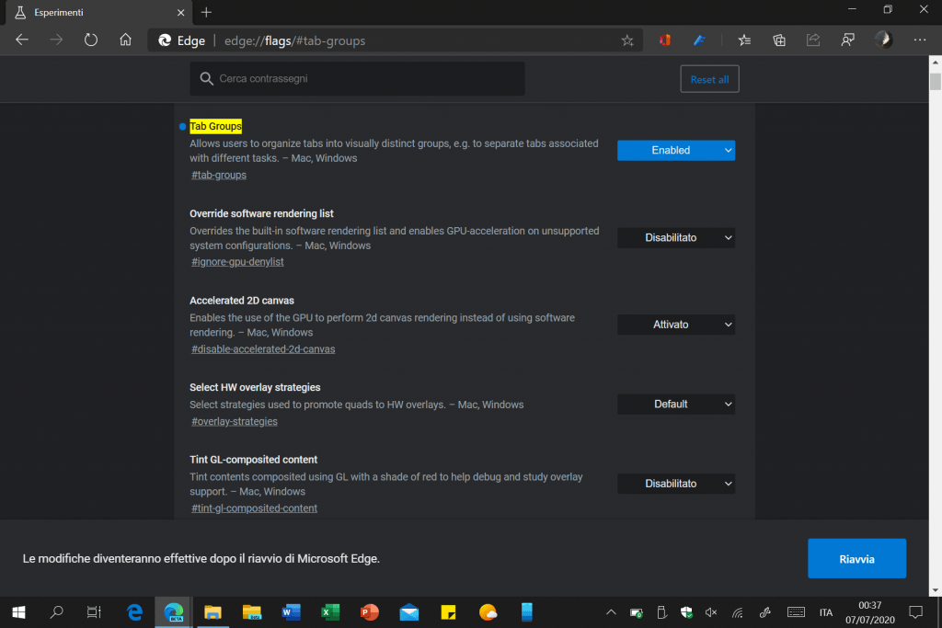
Task: Follow the #ignore-gpu-denylist link
Action: tap(237, 262)
